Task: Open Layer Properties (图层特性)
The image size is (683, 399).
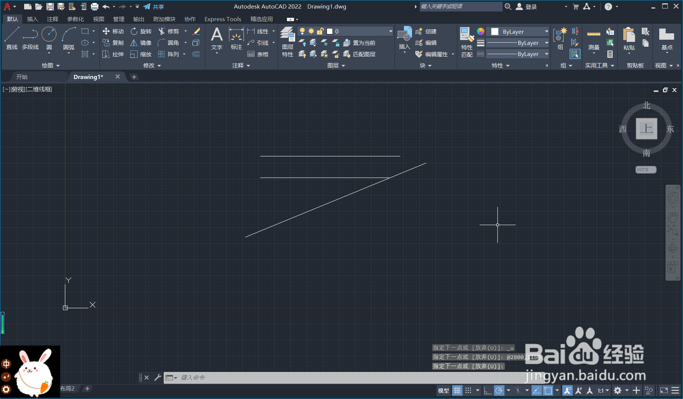Action: [287, 42]
